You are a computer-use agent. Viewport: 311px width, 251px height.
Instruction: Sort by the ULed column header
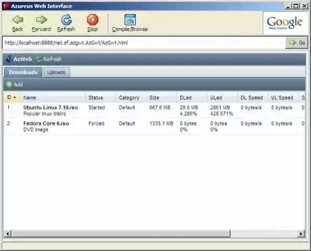coord(223,97)
